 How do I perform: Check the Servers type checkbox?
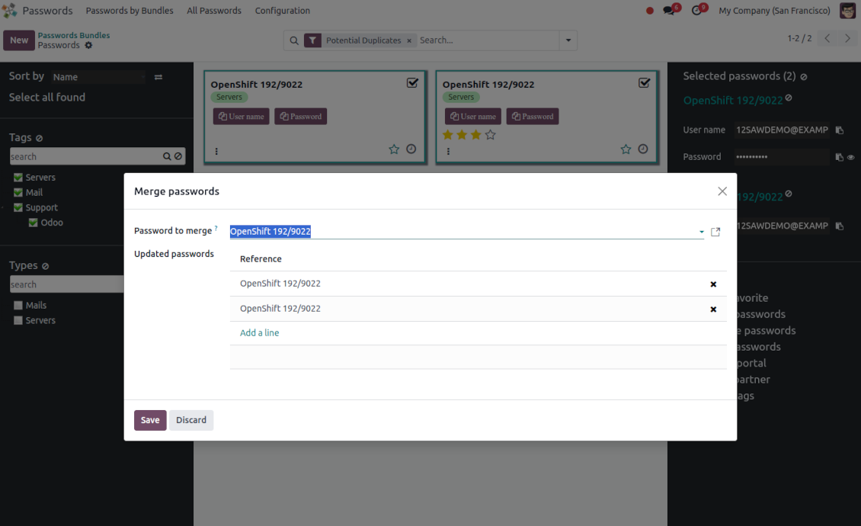click(x=18, y=320)
